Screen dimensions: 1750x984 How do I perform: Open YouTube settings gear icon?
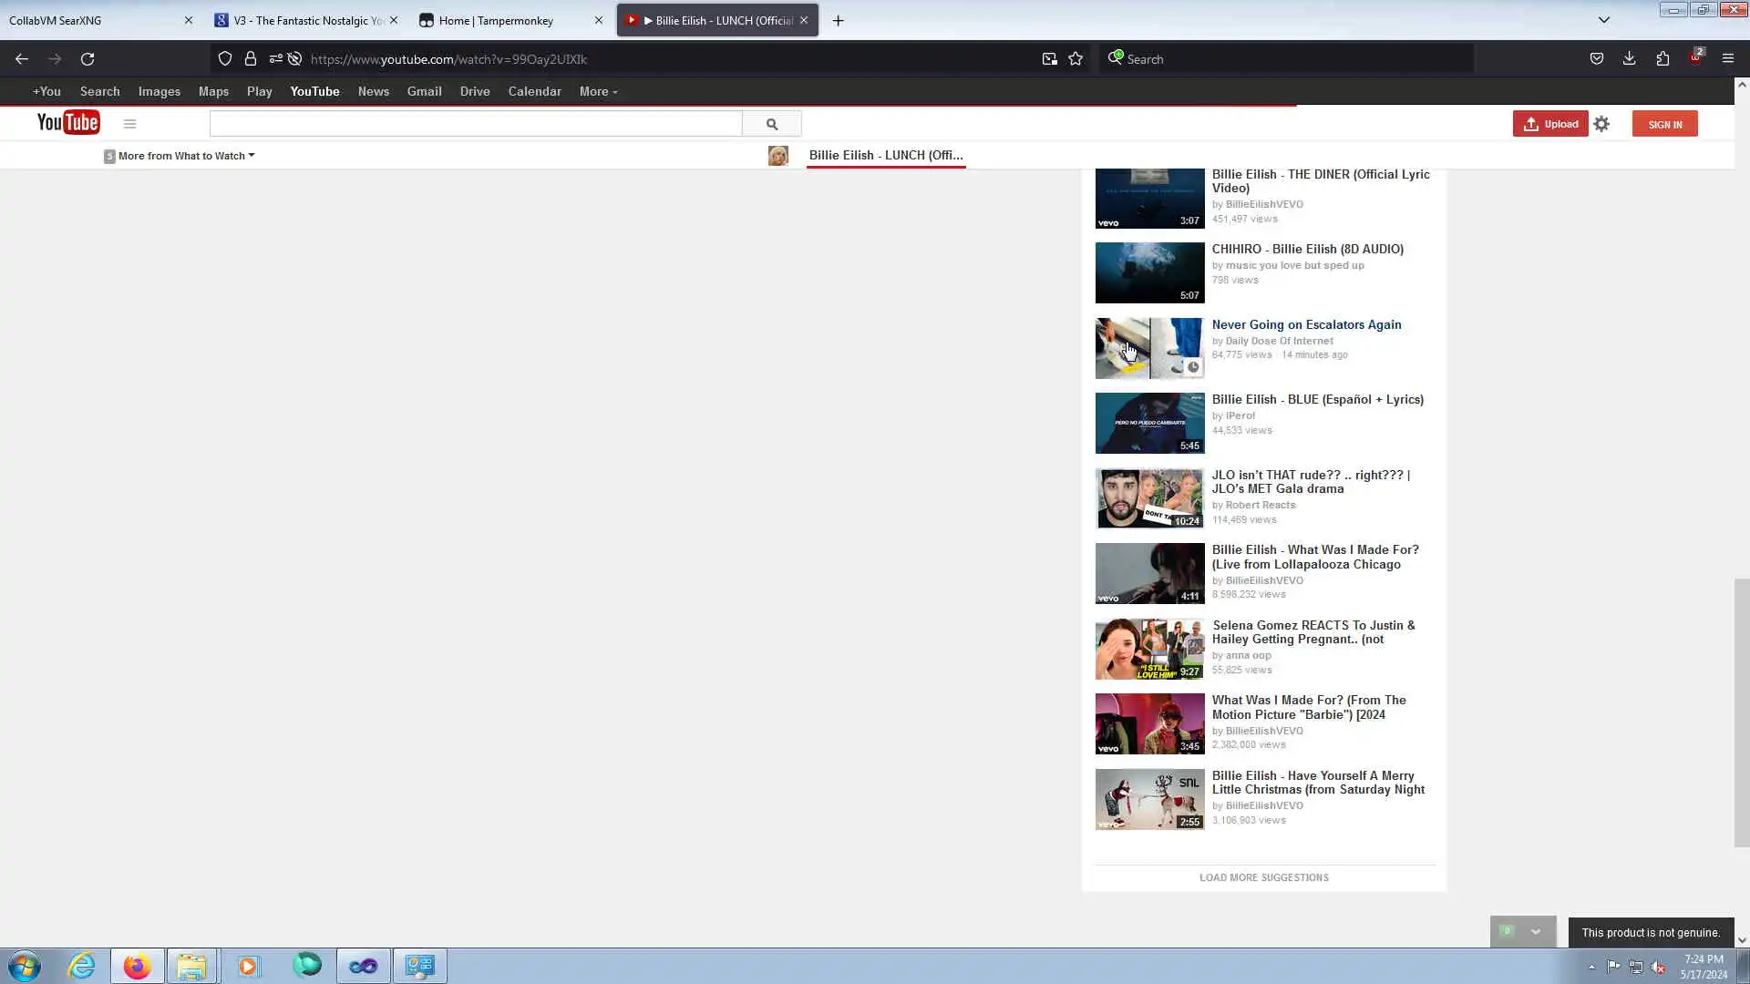pyautogui.click(x=1601, y=124)
